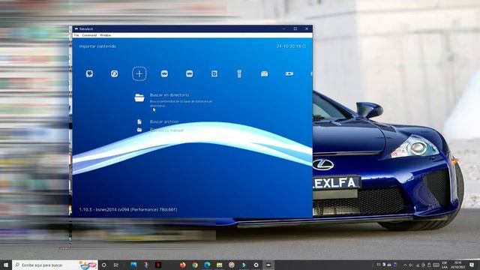Choose "Buscar en directorio" entry
The height and width of the screenshot is (270, 480).
click(169, 95)
